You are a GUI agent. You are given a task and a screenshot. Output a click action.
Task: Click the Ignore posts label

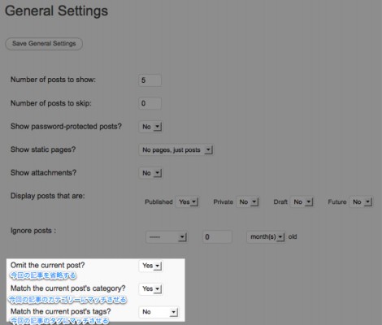(33, 231)
